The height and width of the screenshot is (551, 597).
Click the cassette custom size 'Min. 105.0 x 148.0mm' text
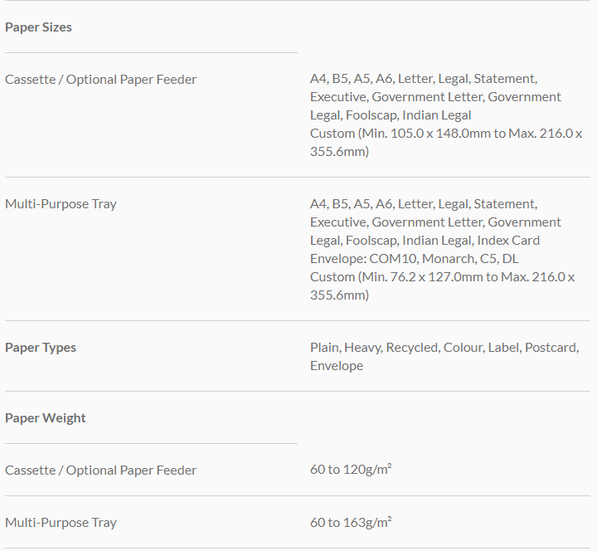click(x=415, y=134)
